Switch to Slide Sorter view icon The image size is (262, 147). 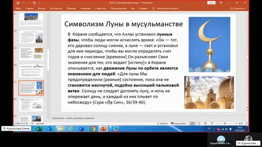coord(199,123)
